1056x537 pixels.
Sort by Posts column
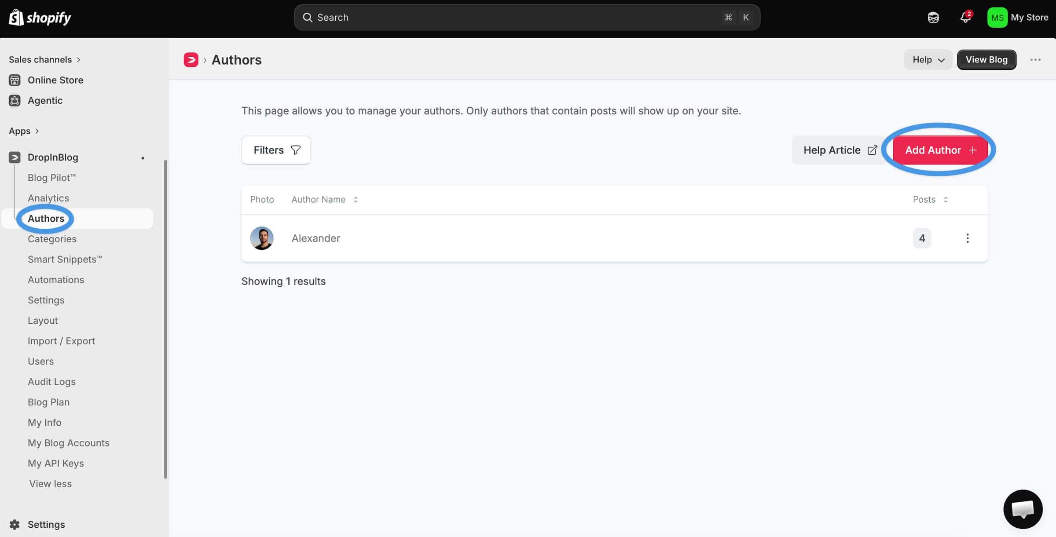click(x=930, y=200)
